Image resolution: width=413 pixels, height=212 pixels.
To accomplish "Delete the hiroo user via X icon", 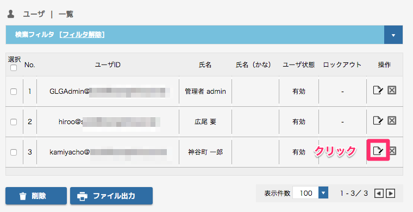I will click(392, 120).
